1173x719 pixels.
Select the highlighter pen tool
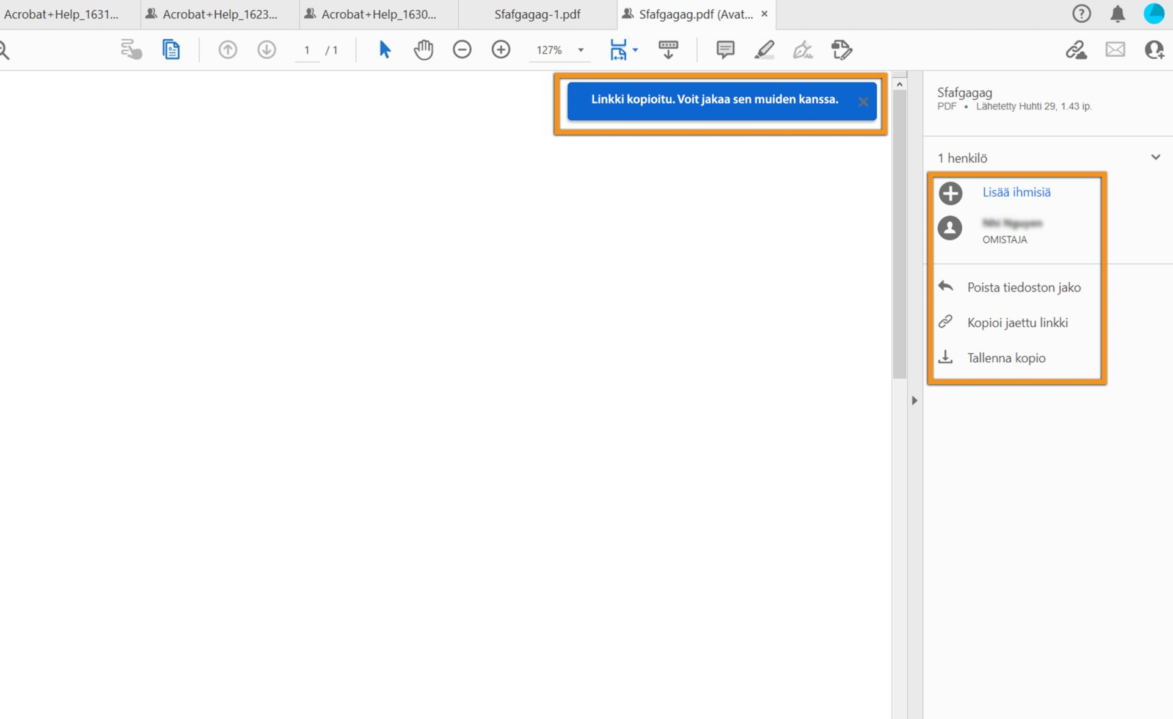tap(764, 49)
